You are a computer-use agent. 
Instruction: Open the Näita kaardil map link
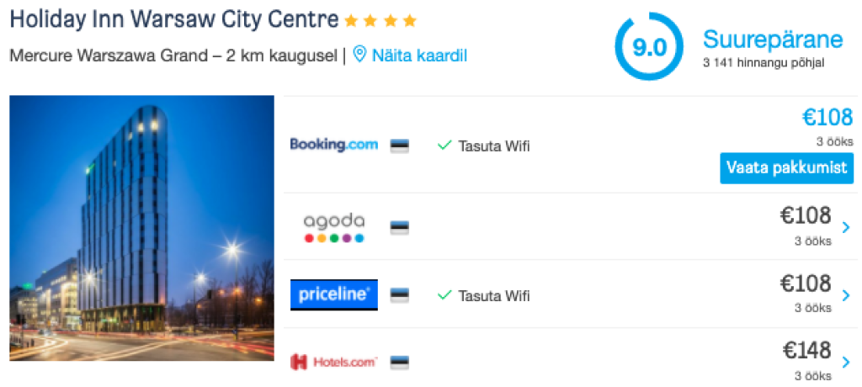tap(419, 56)
